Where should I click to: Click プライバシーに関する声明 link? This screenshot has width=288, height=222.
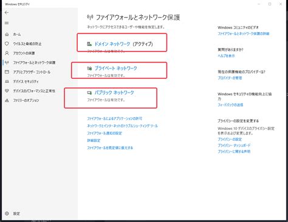pyautogui.click(x=234, y=152)
